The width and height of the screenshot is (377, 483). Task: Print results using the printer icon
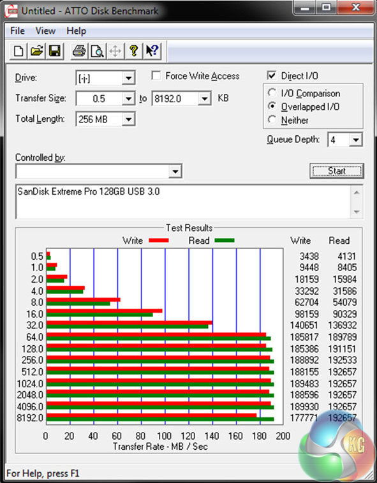point(79,51)
